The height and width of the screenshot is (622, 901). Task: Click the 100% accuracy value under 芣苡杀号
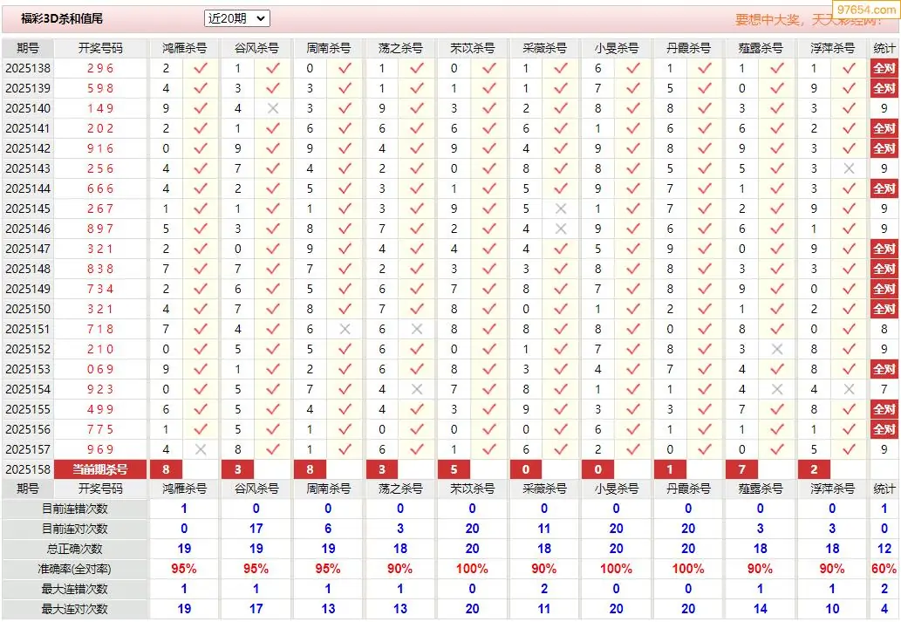click(x=472, y=569)
